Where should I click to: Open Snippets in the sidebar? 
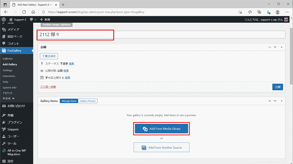[13, 129]
